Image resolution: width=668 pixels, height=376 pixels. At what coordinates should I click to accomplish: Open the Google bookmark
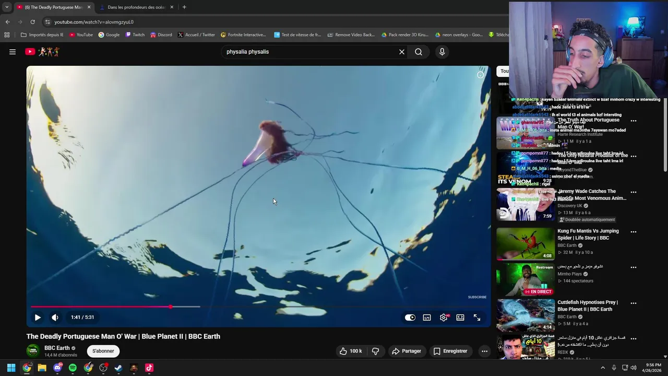109,35
